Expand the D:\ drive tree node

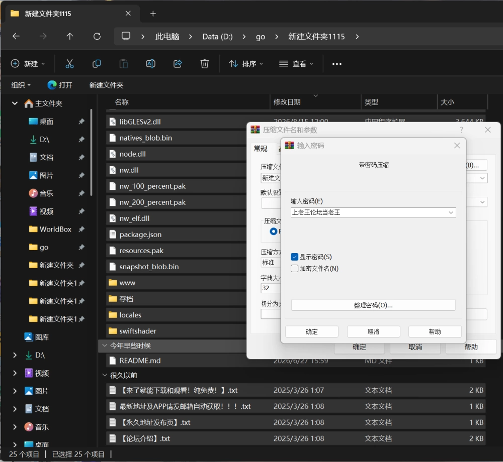pyautogui.click(x=15, y=355)
